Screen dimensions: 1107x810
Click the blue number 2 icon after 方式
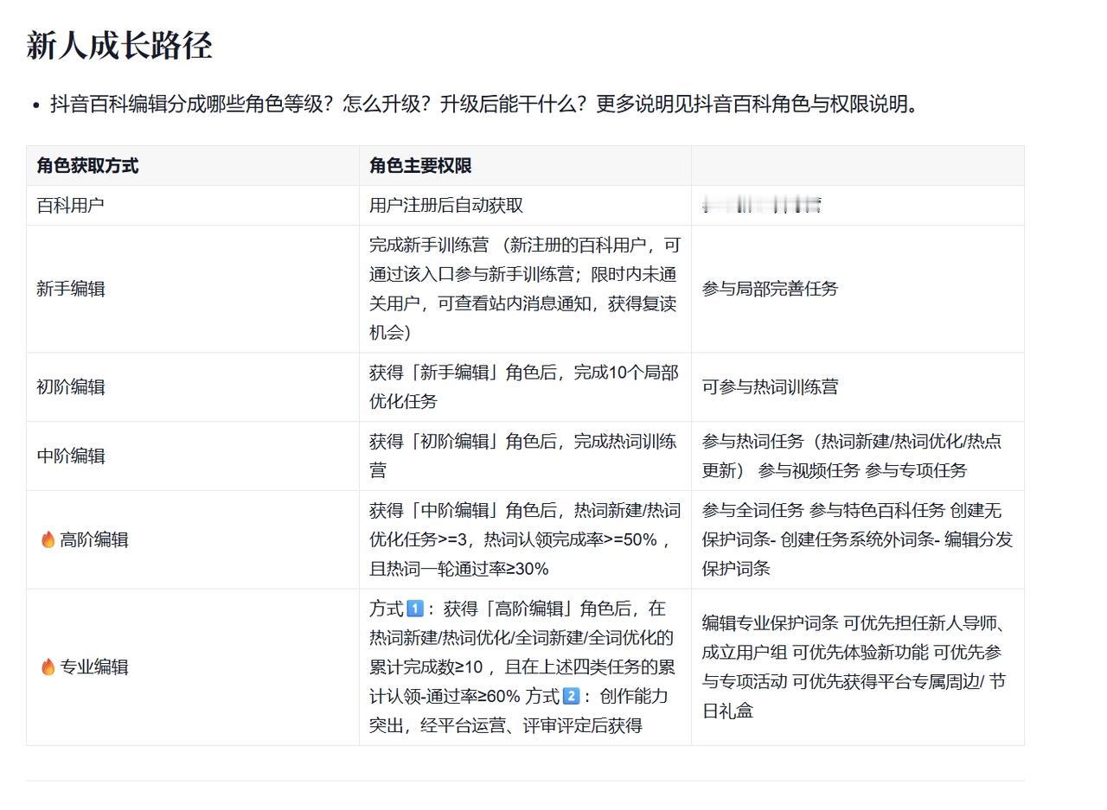[x=571, y=696]
